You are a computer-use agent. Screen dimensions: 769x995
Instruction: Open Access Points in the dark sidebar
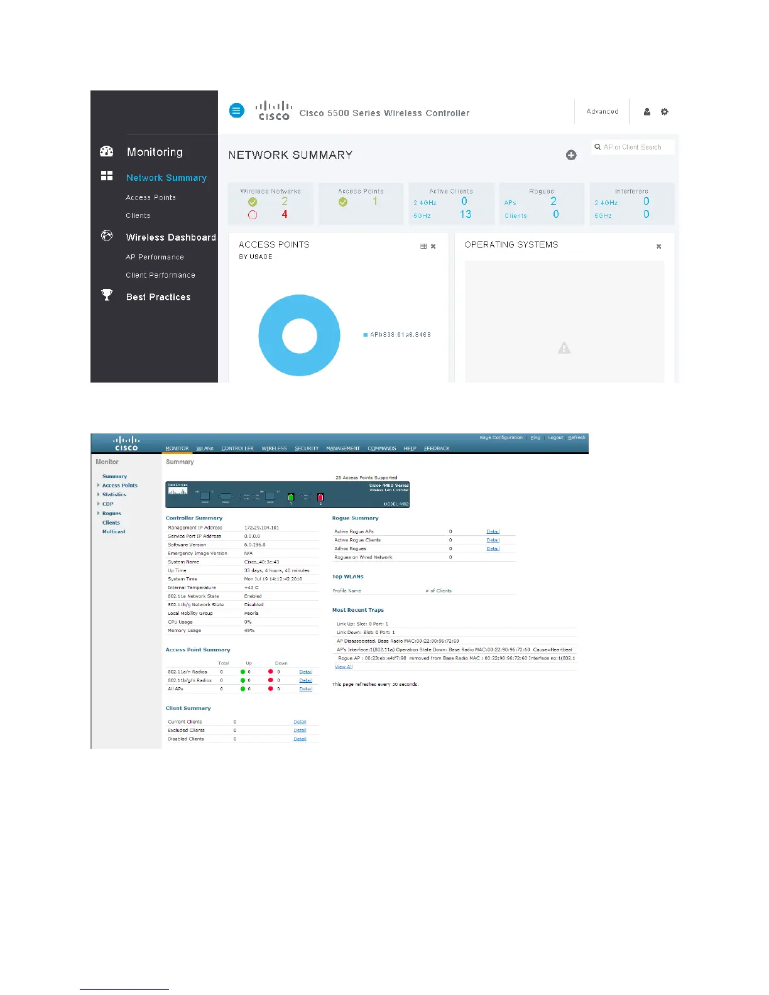(151, 197)
